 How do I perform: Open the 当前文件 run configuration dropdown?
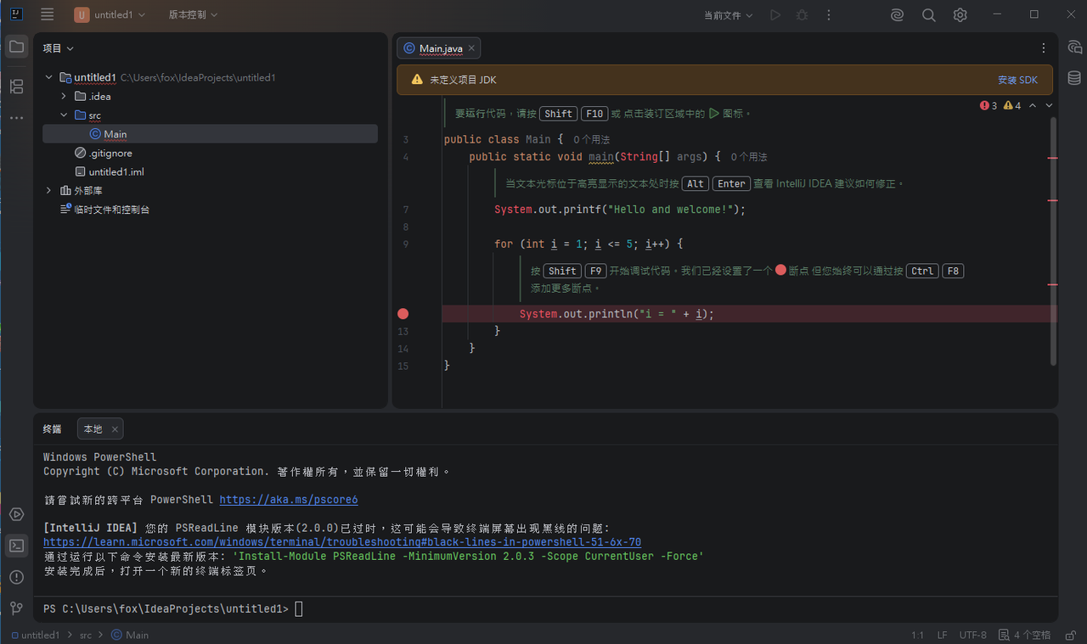729,14
